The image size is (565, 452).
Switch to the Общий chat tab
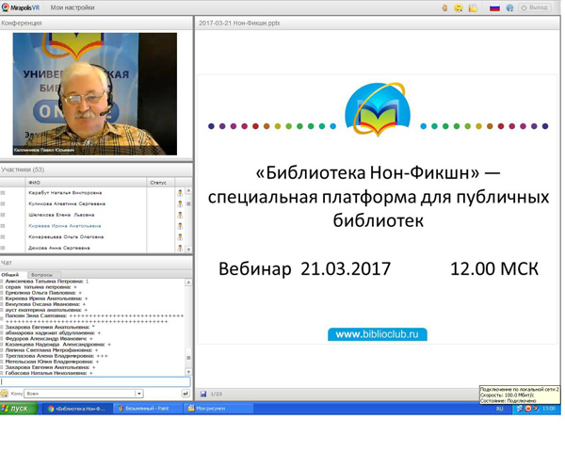10,275
